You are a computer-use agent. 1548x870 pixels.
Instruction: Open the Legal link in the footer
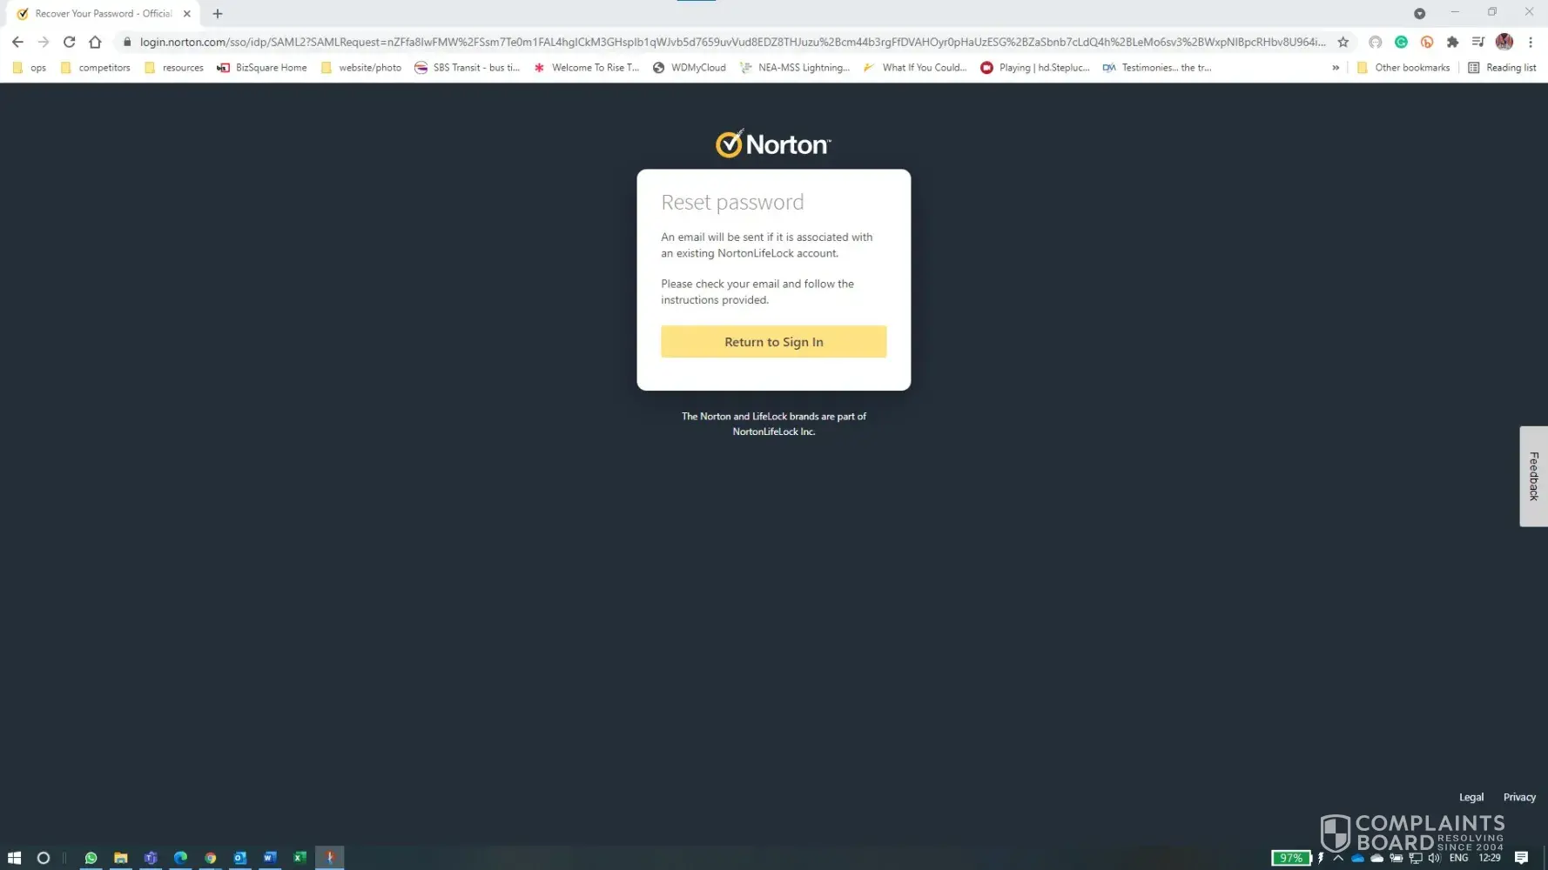tap(1471, 797)
